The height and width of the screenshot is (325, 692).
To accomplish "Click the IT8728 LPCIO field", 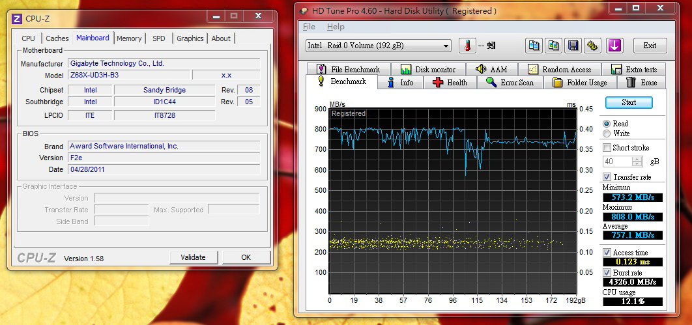I will (x=165, y=115).
